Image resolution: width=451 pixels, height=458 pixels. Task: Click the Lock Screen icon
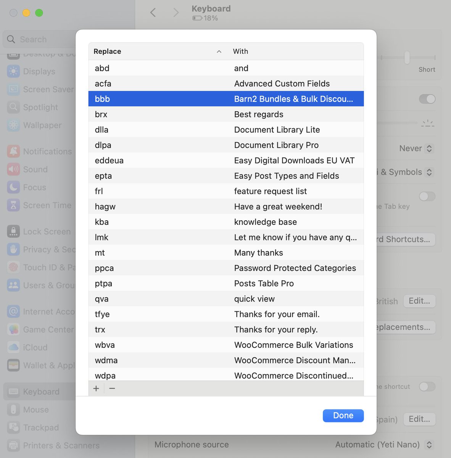point(13,232)
